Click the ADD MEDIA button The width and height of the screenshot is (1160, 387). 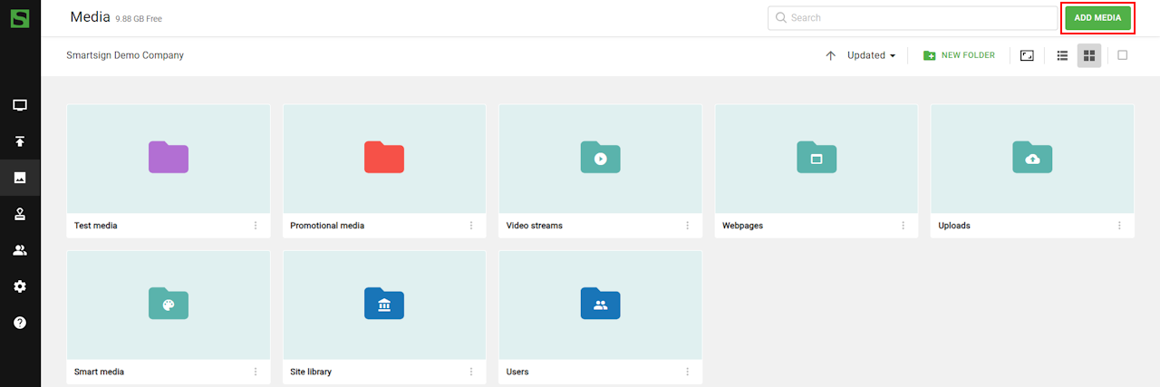1097,17
